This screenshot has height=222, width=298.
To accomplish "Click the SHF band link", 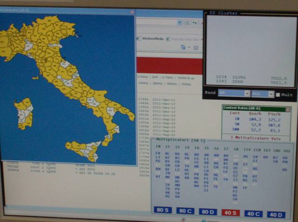I will point(155,78).
